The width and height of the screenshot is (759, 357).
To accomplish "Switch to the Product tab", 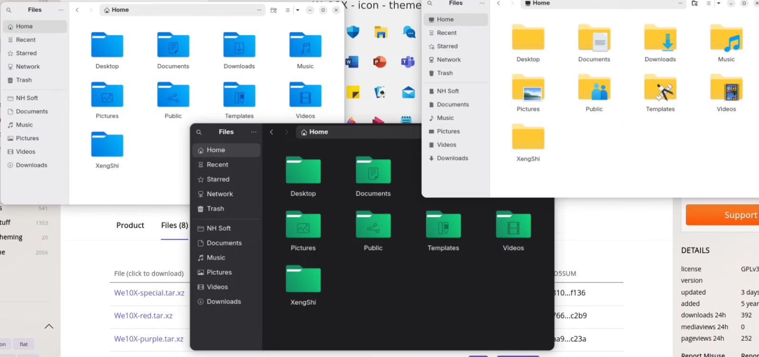I will click(x=130, y=225).
